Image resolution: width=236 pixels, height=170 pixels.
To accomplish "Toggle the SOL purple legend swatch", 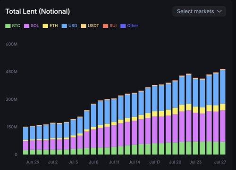I will point(26,26).
